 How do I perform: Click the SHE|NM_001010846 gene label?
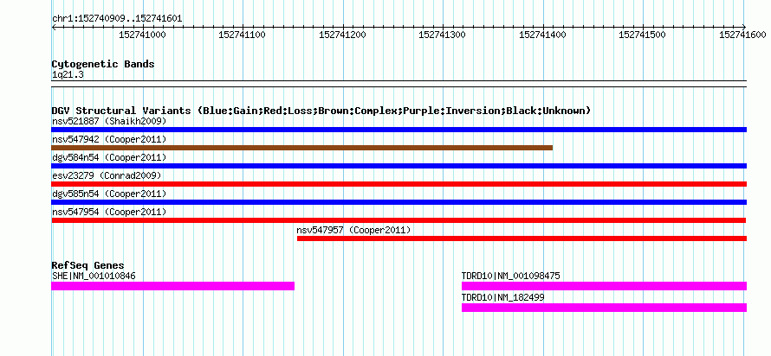[x=94, y=276]
